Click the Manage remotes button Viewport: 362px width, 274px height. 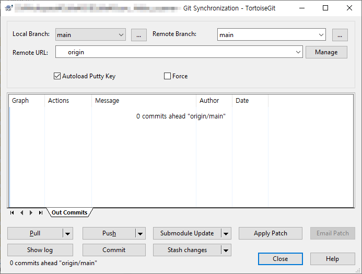click(x=326, y=52)
